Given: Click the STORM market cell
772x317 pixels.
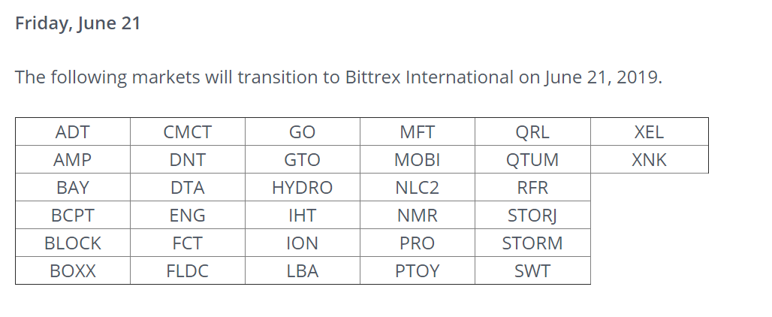Looking at the screenshot, I should click(x=532, y=243).
